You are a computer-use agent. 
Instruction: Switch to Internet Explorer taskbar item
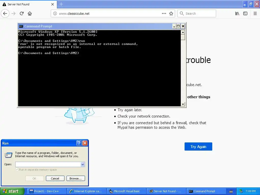coord(87,191)
